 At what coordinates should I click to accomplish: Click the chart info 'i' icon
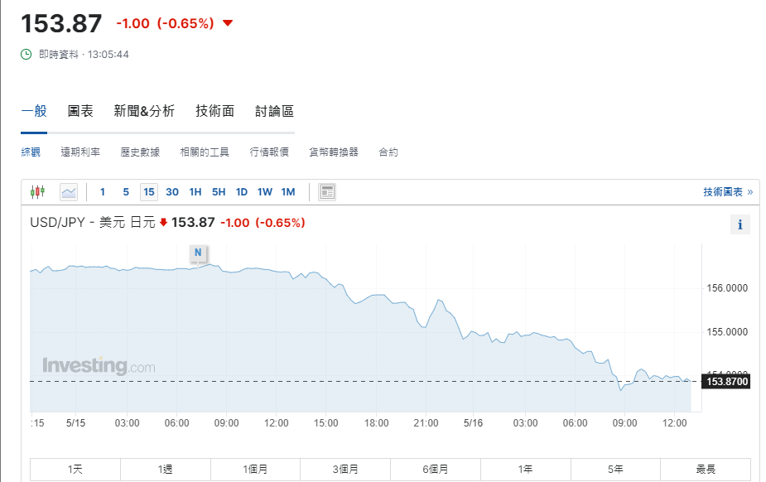coord(740,224)
